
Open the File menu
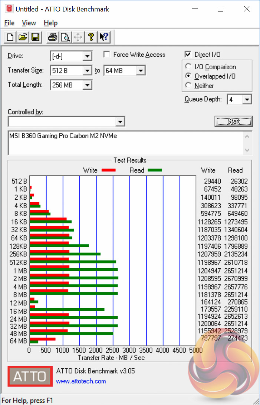tap(9, 23)
